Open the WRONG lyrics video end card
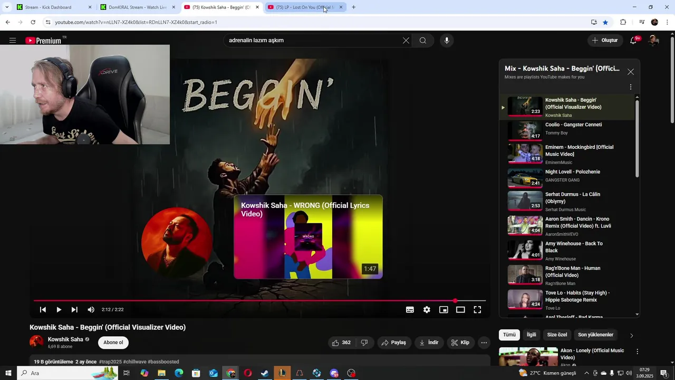The image size is (675, 380). 308,237
